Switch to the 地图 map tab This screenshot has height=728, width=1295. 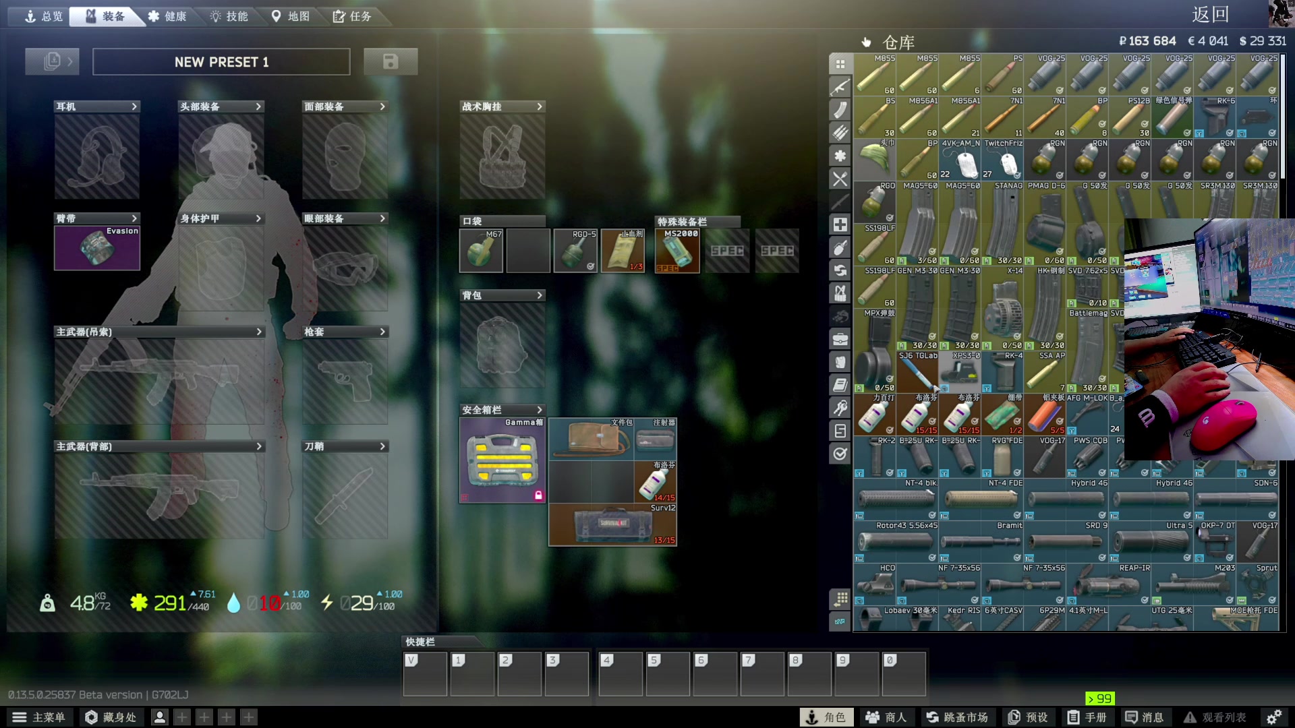tap(290, 16)
